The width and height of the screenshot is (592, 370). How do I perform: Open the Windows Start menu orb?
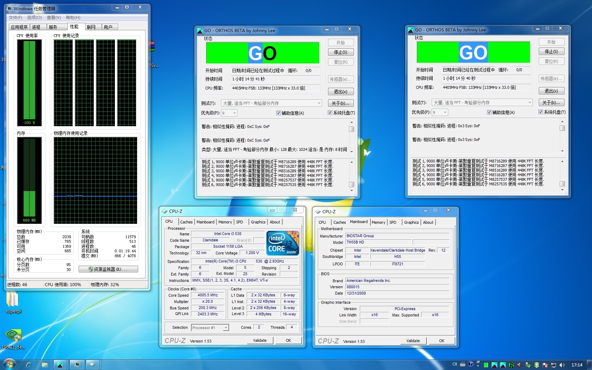[9, 364]
